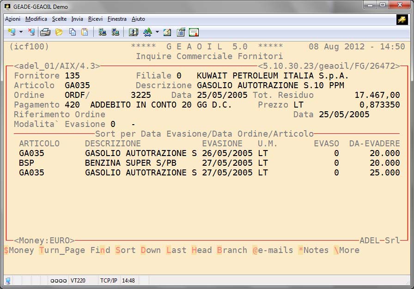Click the paste clipboard icon
The height and width of the screenshot is (289, 414).
pyautogui.click(x=85, y=32)
